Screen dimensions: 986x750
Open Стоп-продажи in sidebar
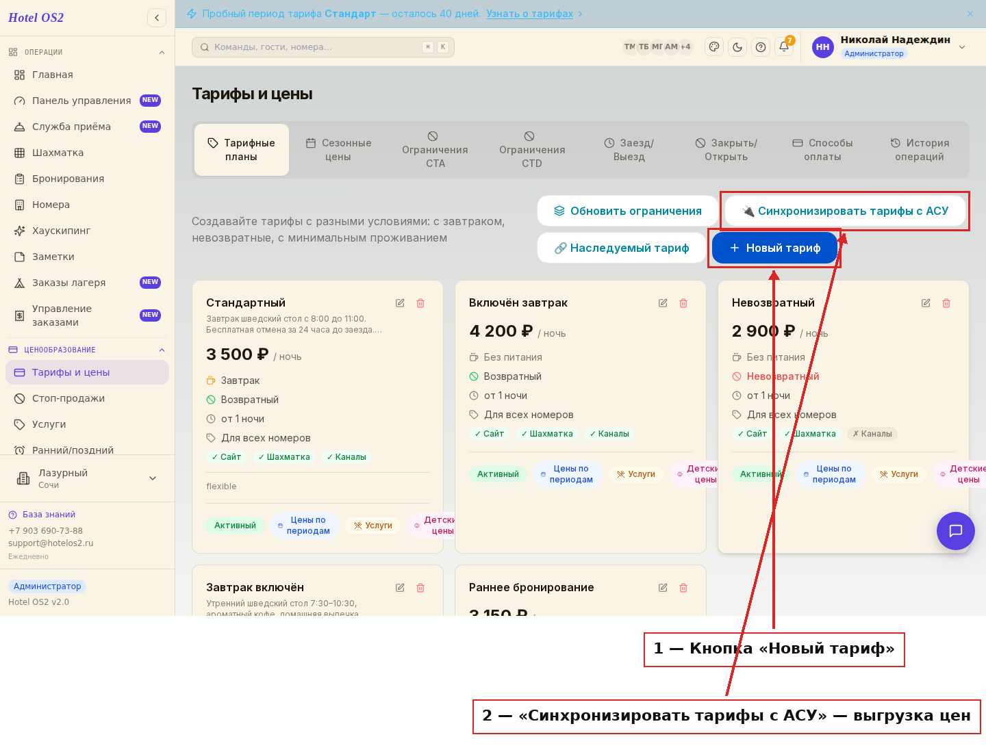coord(87,398)
